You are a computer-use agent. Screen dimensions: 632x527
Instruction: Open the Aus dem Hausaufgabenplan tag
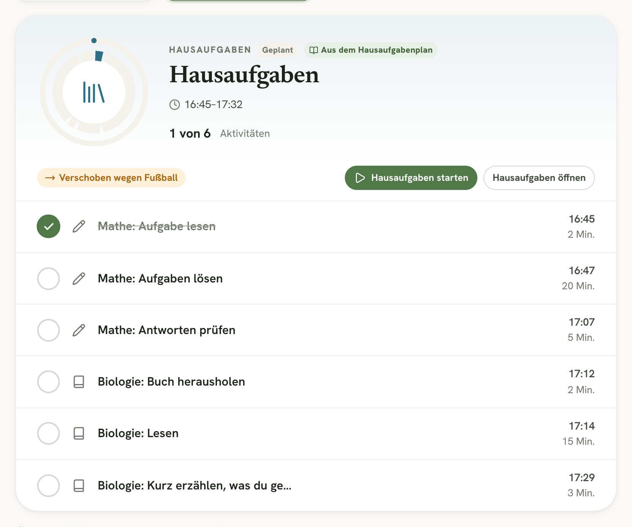coord(371,50)
